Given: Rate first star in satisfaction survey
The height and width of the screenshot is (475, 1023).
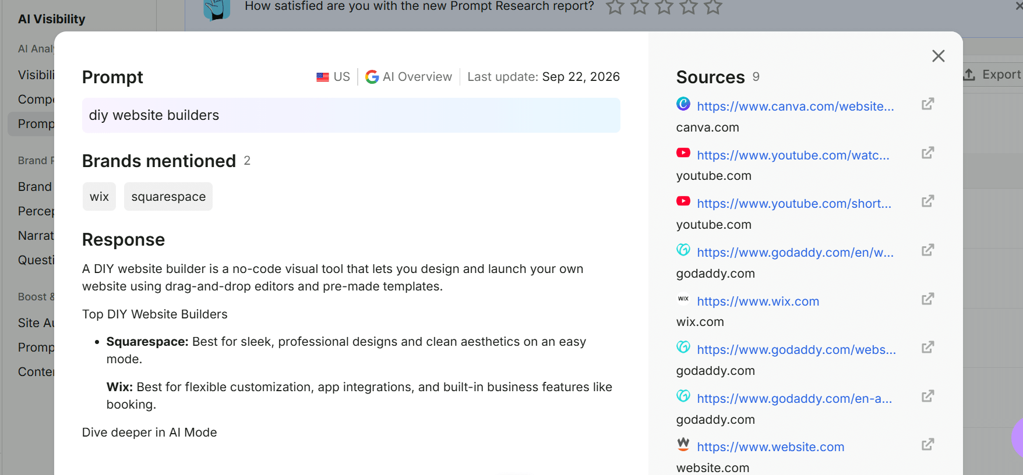Looking at the screenshot, I should click(x=615, y=6).
